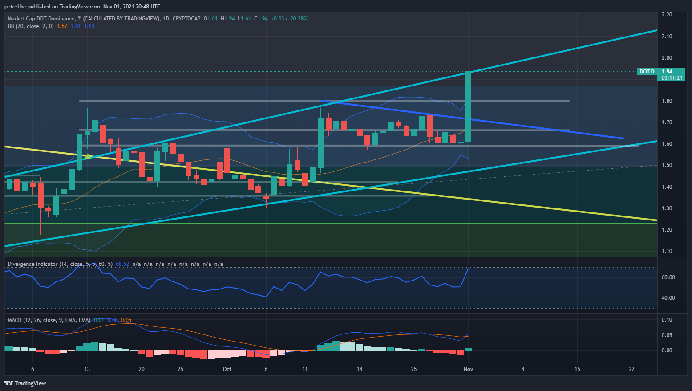Click the publisher text 'peterbhc published on TradingView.com'
The height and width of the screenshot is (391, 692).
pos(52,7)
